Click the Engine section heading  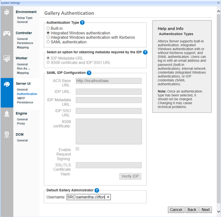pos(21,114)
